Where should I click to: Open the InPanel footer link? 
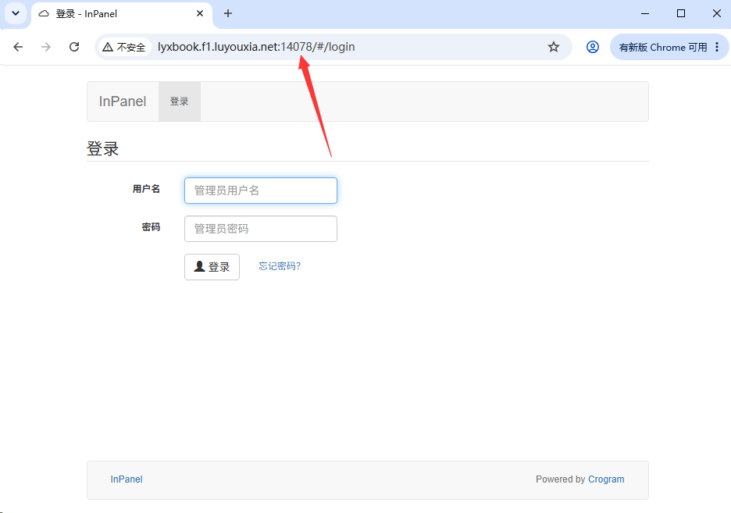[x=127, y=479]
